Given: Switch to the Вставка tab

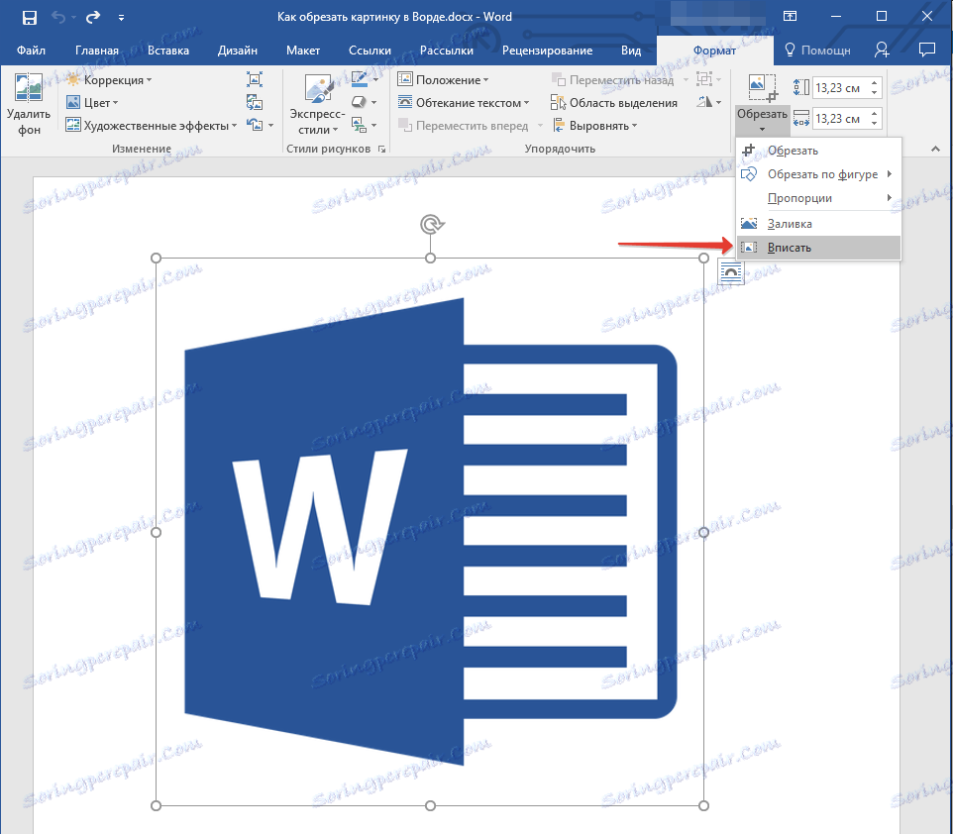Looking at the screenshot, I should [x=168, y=51].
